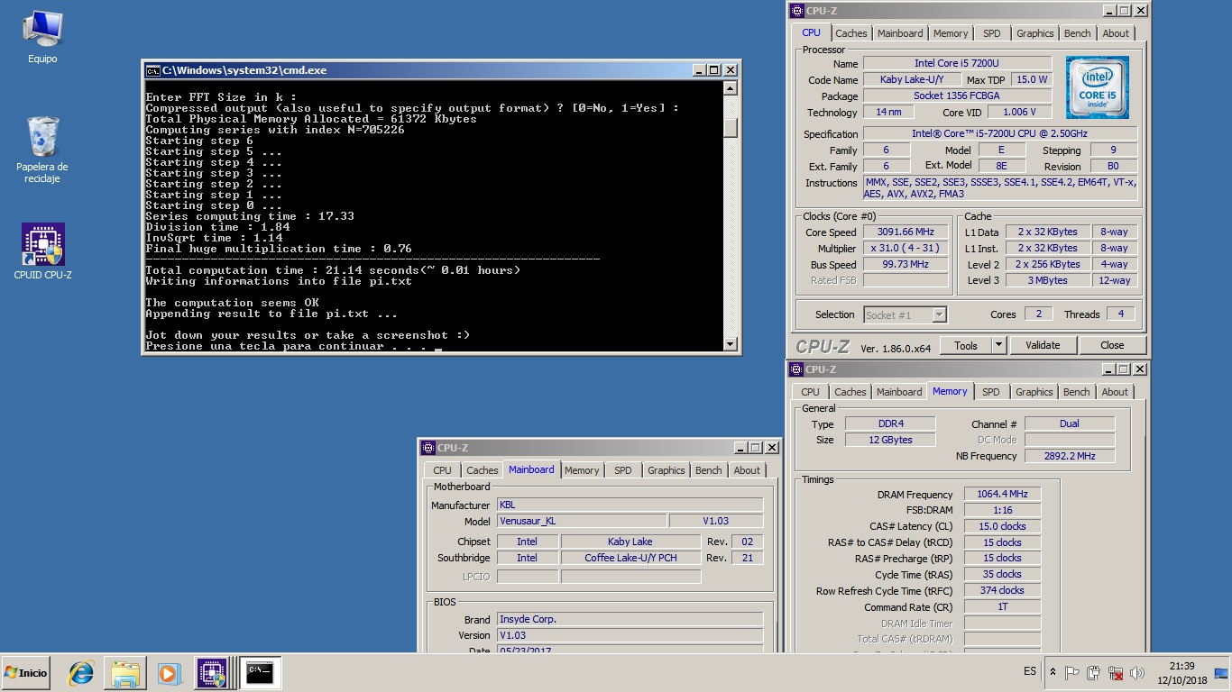Switch to Bench tab in Memory window
This screenshot has height=692, width=1232.
point(1076,392)
